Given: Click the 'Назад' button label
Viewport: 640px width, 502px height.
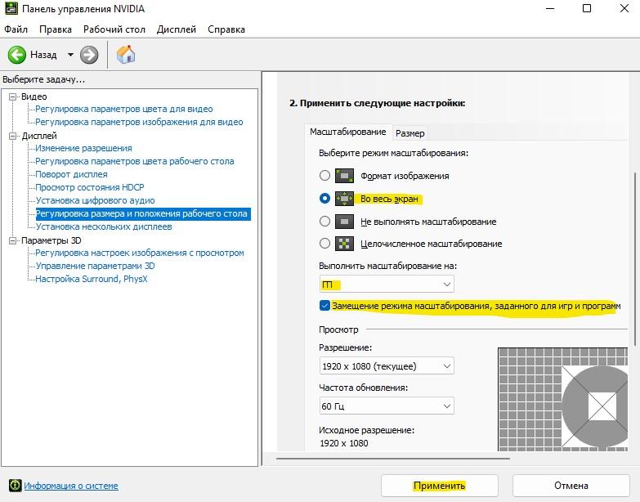Looking at the screenshot, I should point(43,55).
